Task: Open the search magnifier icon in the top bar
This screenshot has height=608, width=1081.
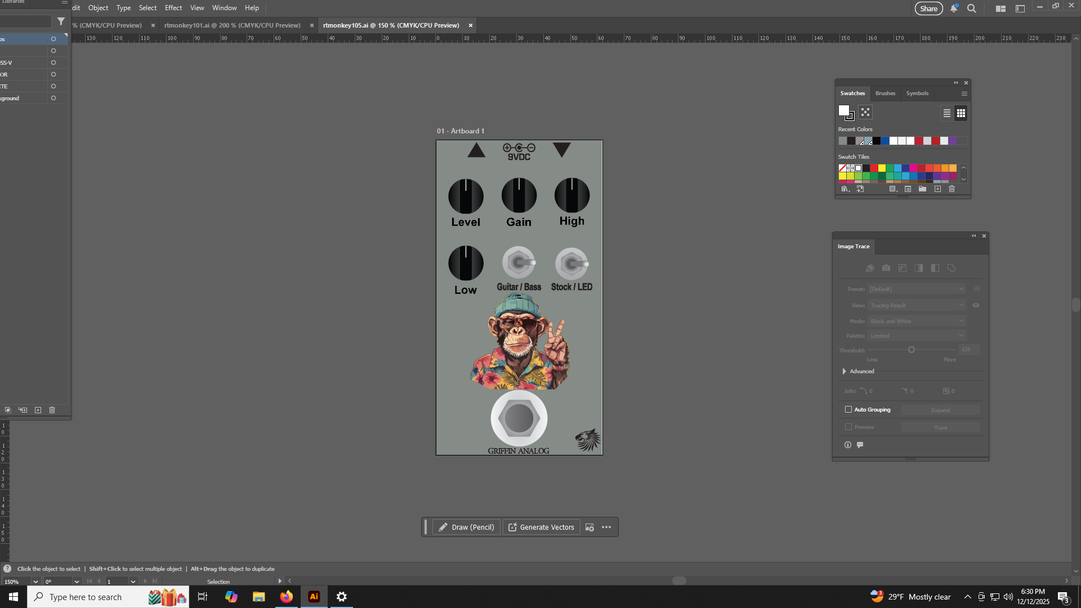Action: pyautogui.click(x=972, y=8)
